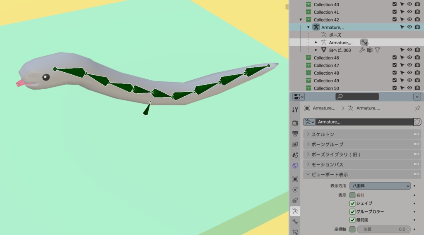
Task: Hide Collection 46 with eye icon
Action: click(410, 58)
